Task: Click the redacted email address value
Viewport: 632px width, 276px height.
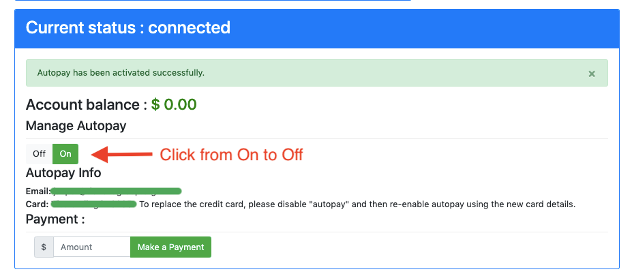Action: coord(116,191)
